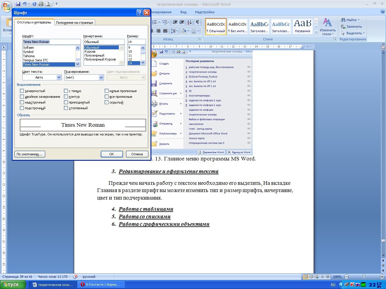Enable the зачеркнутый checkbox
This screenshot has width=386, height=289.
[22, 91]
